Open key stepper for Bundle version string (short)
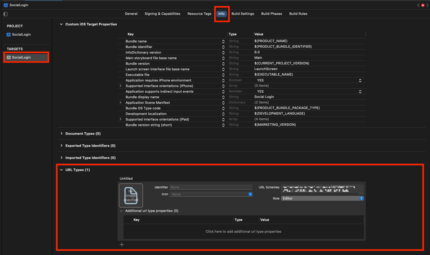 [223, 125]
